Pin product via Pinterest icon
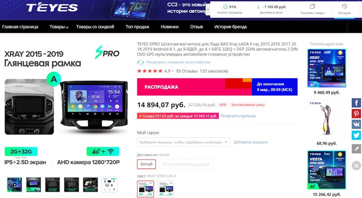This screenshot has width=362, height=198. (x=356, y=114)
